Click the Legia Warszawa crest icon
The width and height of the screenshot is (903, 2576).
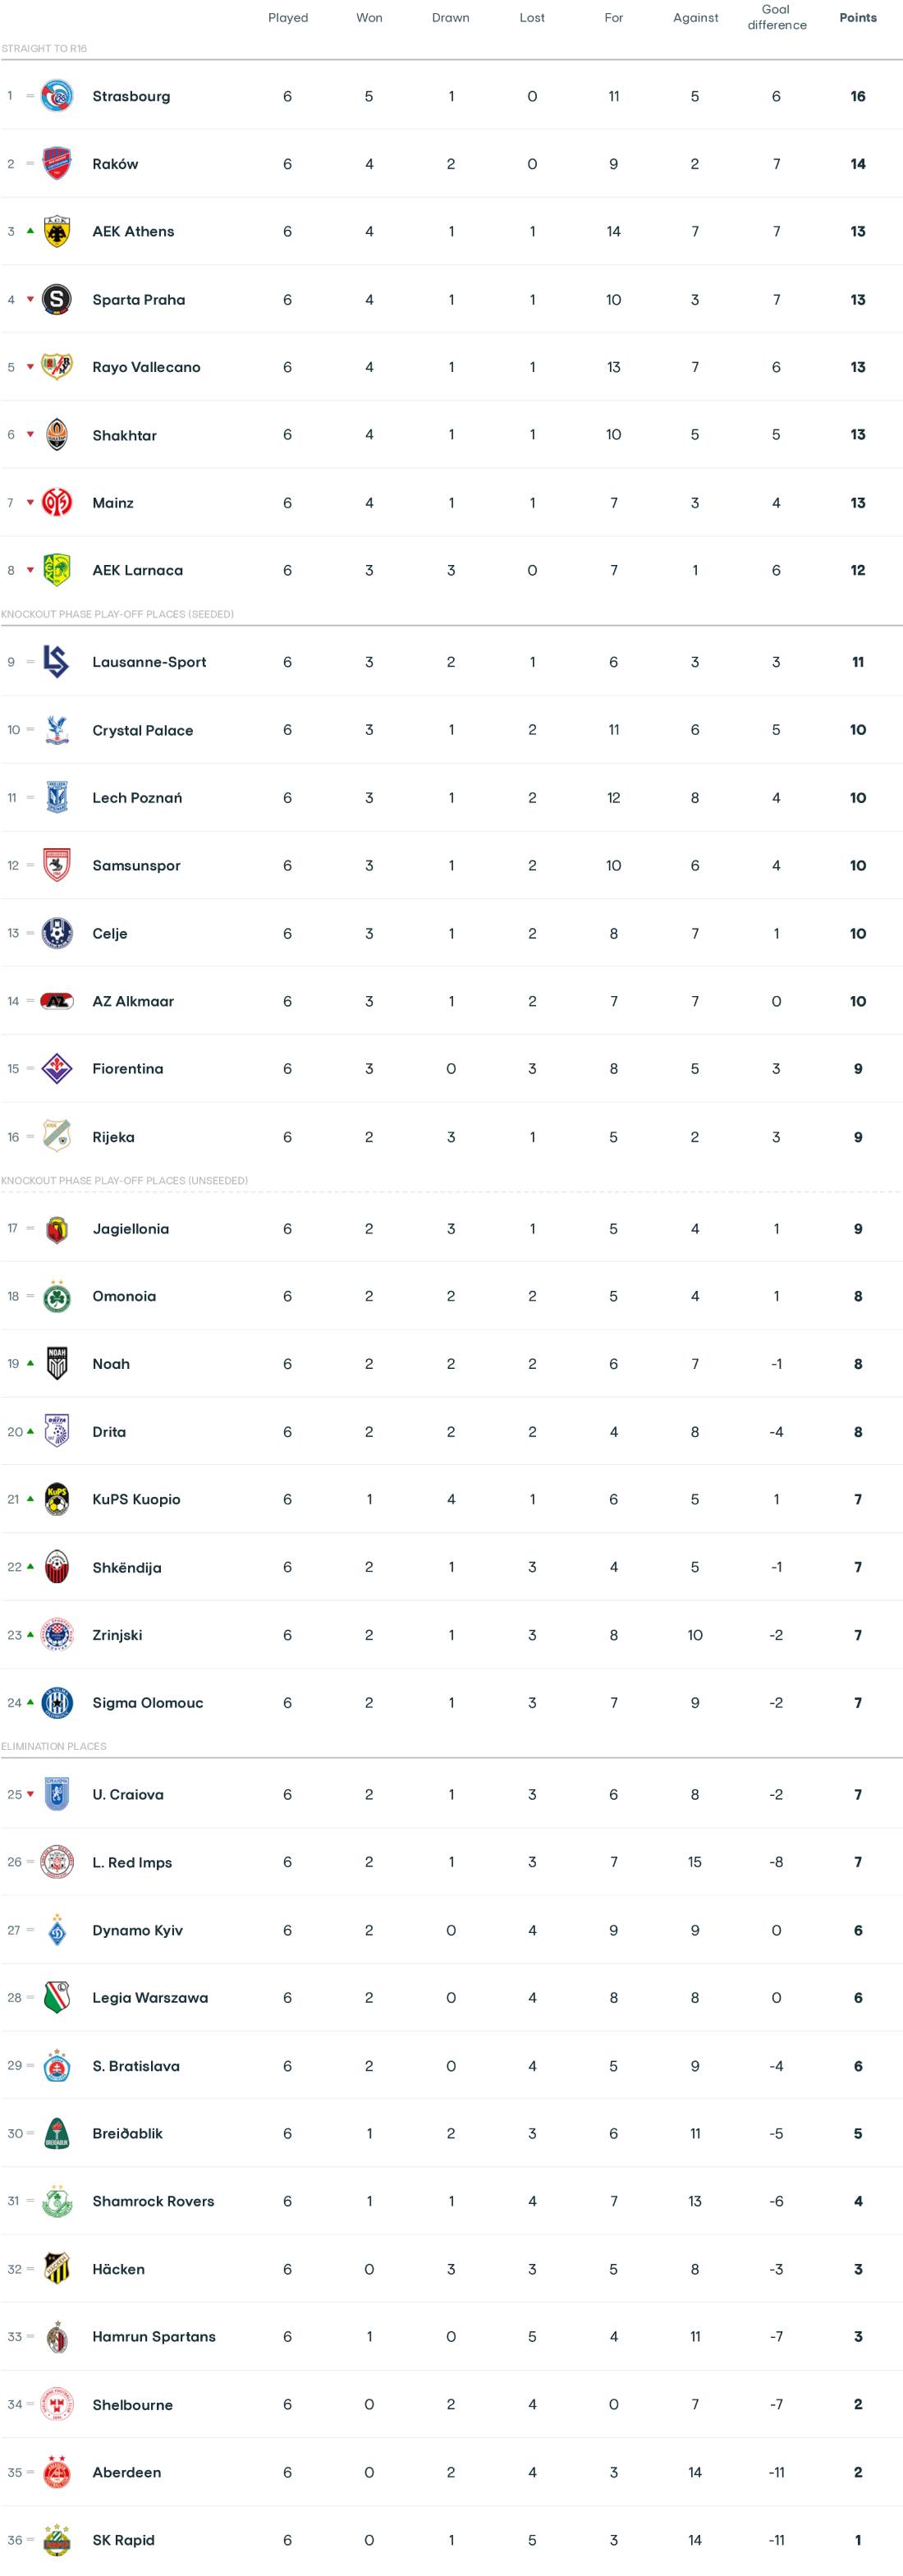pos(57,1997)
